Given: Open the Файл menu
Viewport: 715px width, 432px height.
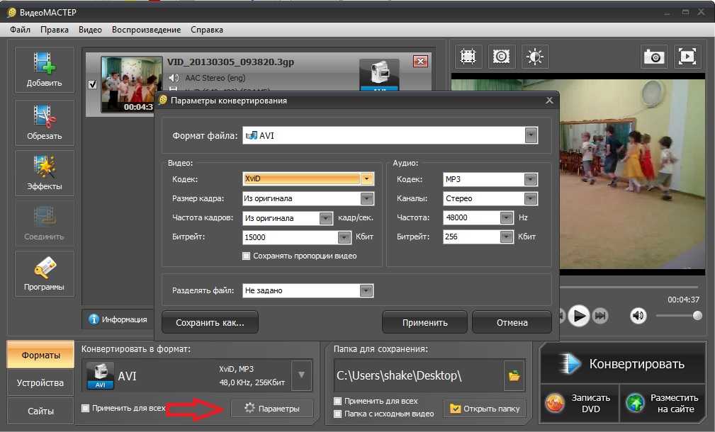Looking at the screenshot, I should (x=20, y=30).
